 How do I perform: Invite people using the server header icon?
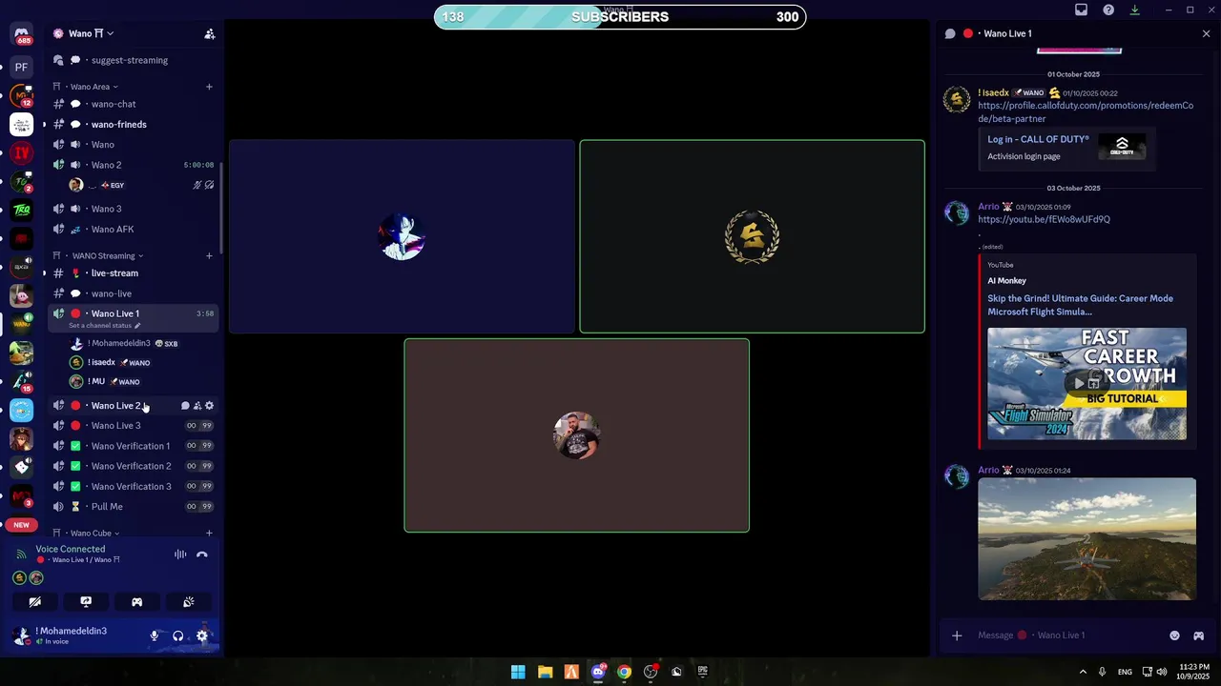209,33
